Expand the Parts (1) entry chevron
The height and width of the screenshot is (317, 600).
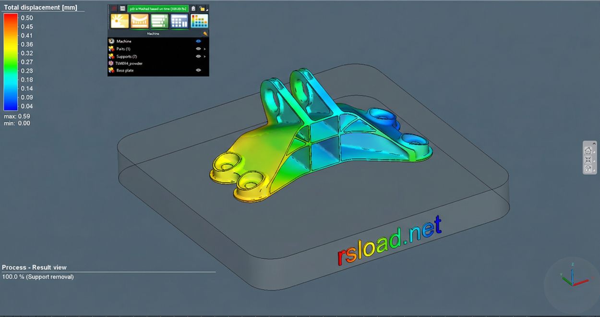pyautogui.click(x=205, y=49)
